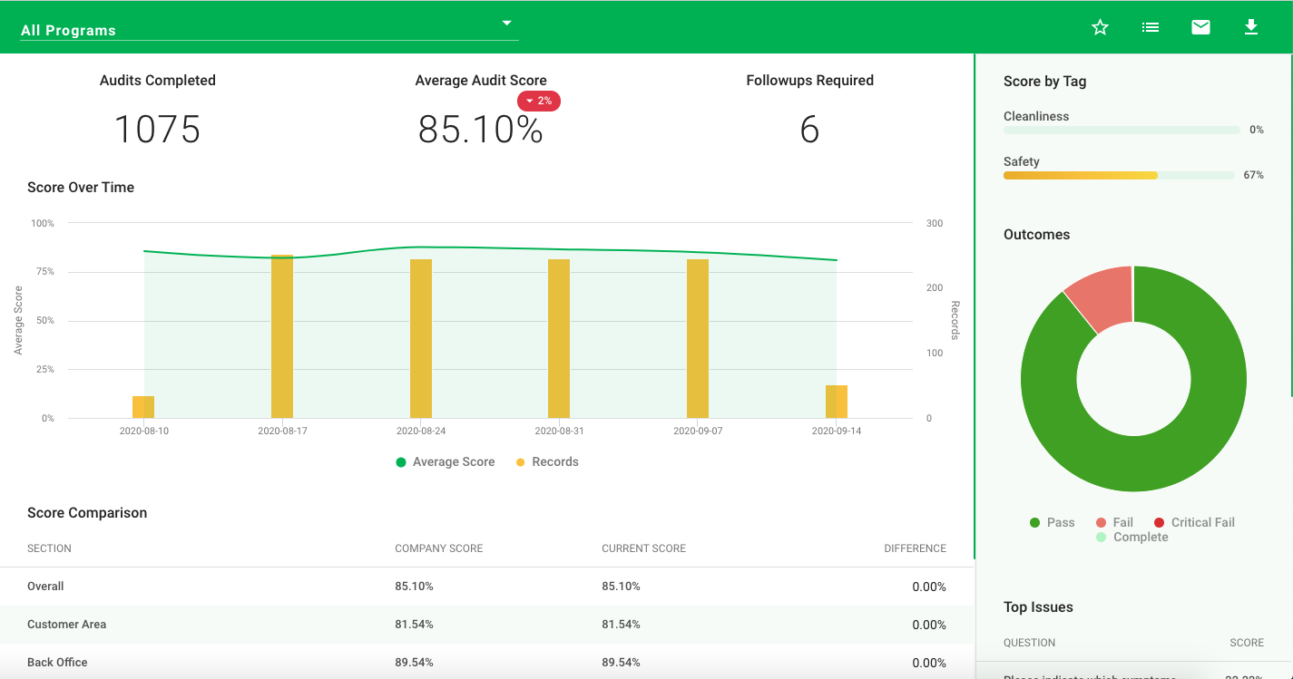Select the Overall row label
The height and width of the screenshot is (679, 1293).
pyautogui.click(x=45, y=587)
